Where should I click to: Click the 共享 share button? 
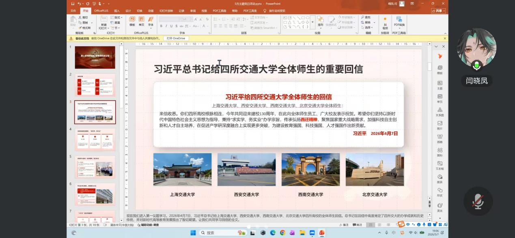[x=439, y=11]
